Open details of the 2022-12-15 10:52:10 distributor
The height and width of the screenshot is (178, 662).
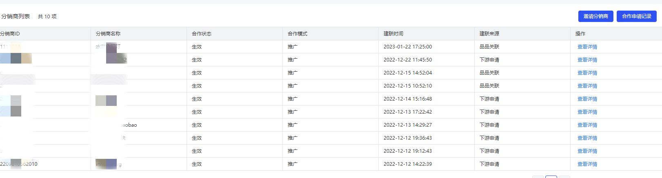click(587, 86)
